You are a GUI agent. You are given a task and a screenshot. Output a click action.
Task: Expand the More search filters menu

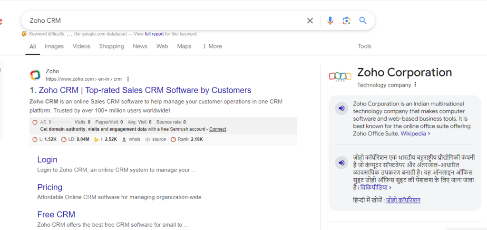[212, 46]
